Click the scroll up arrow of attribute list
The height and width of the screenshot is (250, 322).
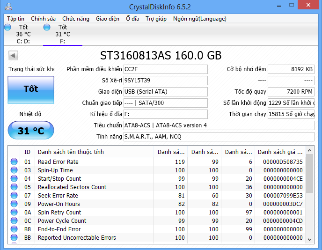[309, 151]
